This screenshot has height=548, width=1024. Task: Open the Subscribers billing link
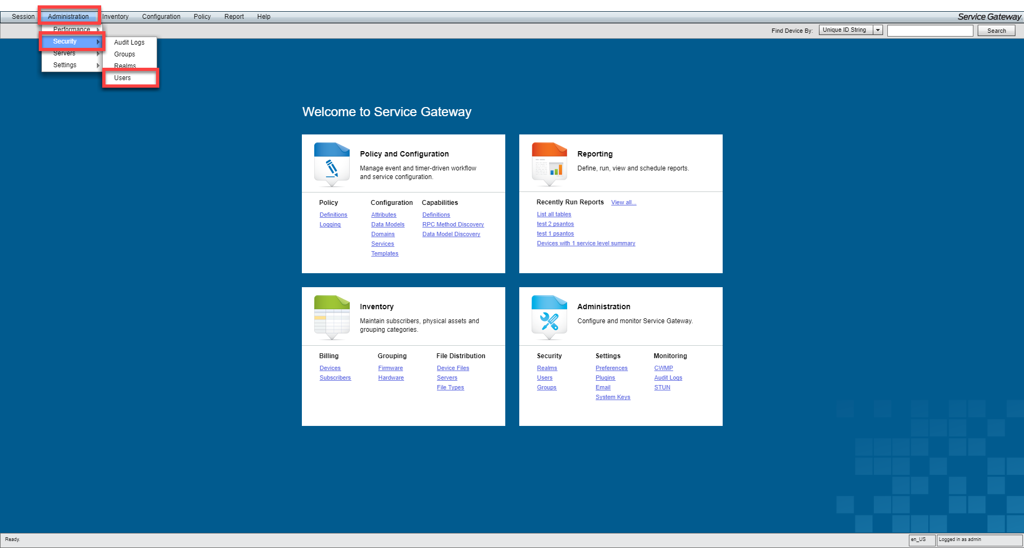tap(335, 378)
